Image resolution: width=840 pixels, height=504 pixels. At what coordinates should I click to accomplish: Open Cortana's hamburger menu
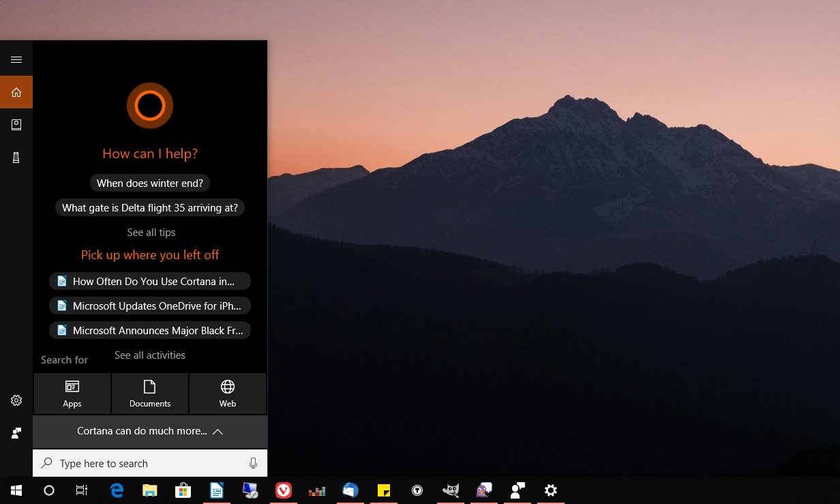click(x=16, y=59)
